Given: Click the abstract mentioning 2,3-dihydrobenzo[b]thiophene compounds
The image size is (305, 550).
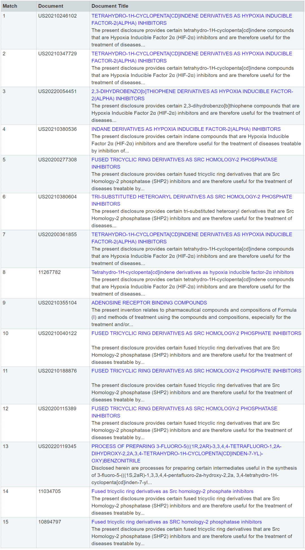Looking at the screenshot, I should click(x=196, y=113).
